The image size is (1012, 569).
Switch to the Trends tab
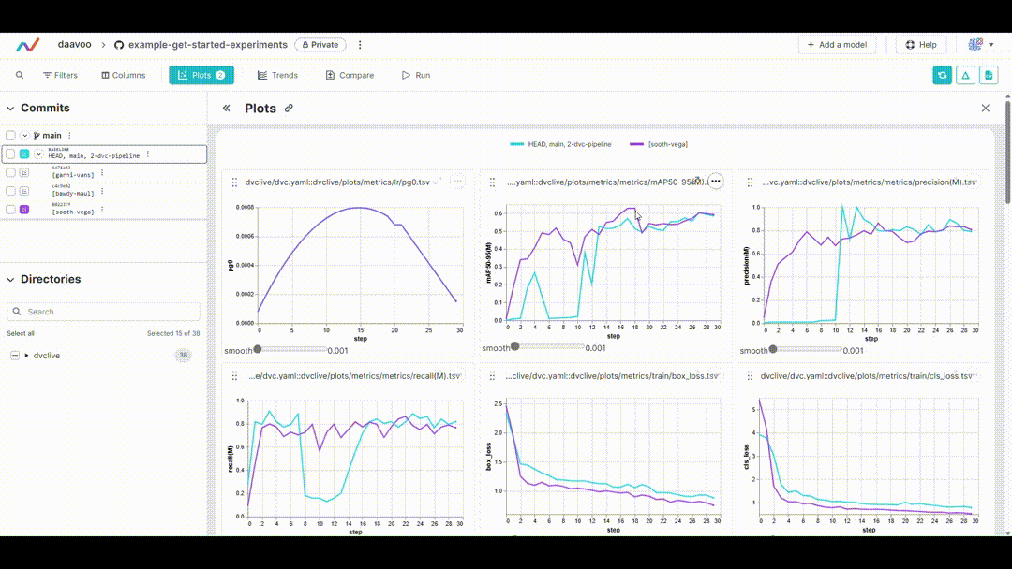tap(277, 75)
